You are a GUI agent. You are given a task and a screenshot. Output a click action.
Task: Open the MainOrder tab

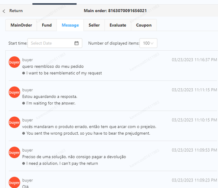(x=21, y=25)
